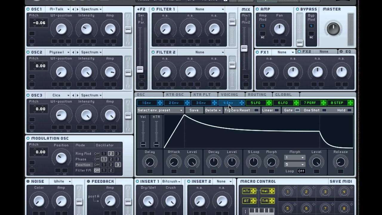Select macro control knob 6
Image resolution: width=382 pixels, height=215 pixels.
[306, 208]
